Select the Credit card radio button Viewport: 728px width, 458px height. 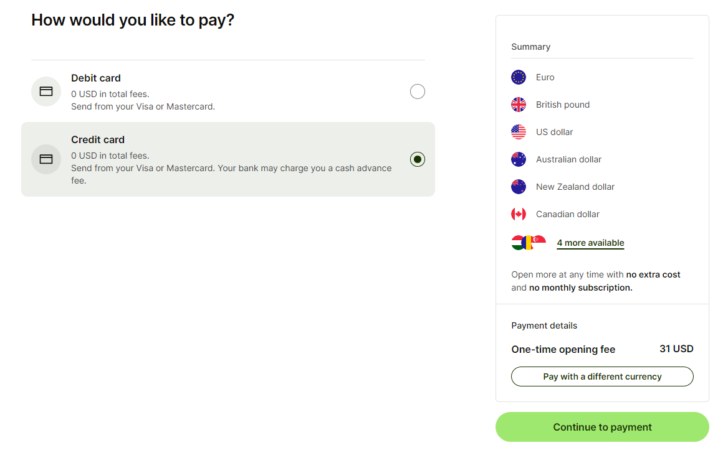tap(418, 159)
